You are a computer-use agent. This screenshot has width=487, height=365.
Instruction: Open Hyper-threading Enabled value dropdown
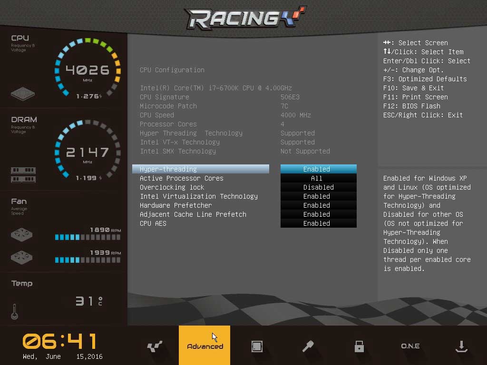pyautogui.click(x=318, y=169)
